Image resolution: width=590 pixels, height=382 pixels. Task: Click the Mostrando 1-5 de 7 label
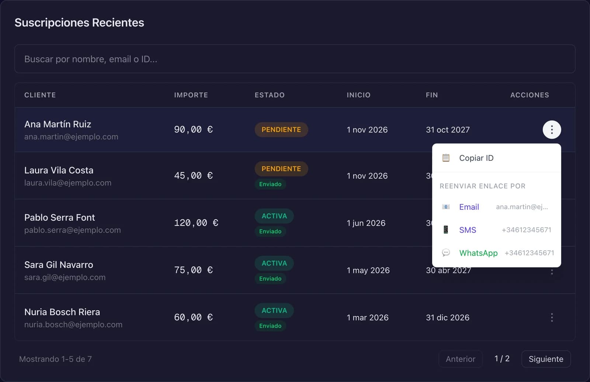pyautogui.click(x=55, y=359)
